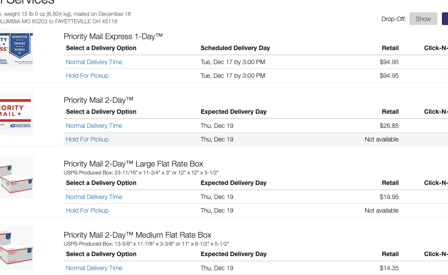Select Normal Delivery Time for Express 1-Day
Viewport: 448px width, 275px height.
94,62
